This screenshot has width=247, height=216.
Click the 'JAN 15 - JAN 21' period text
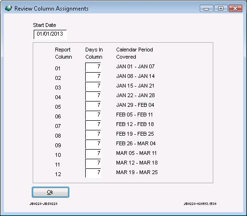click(x=135, y=86)
